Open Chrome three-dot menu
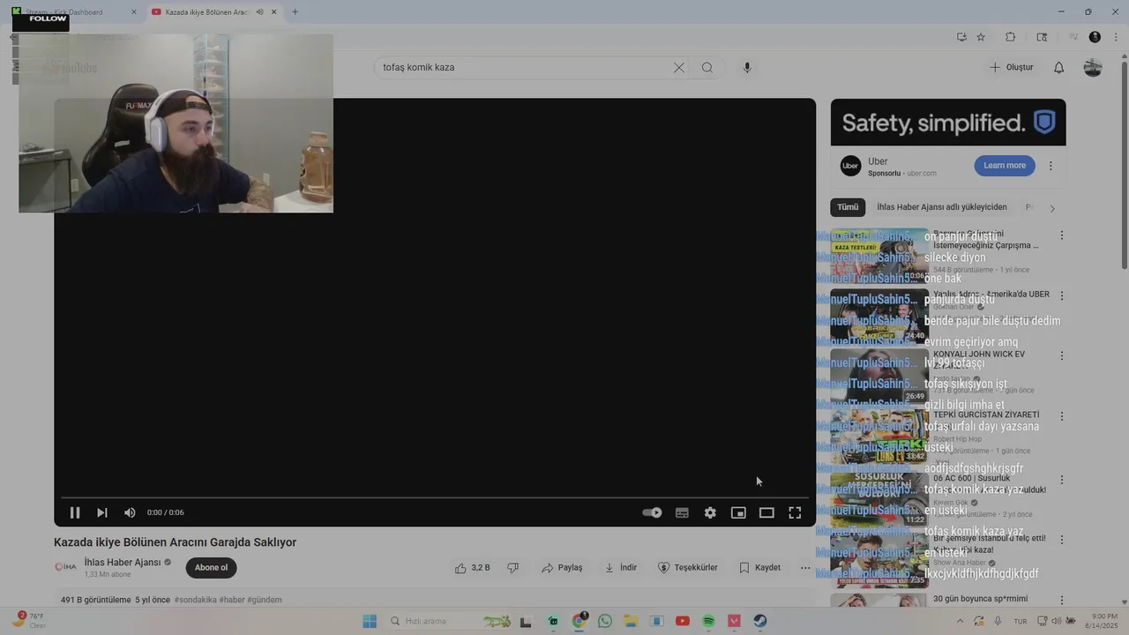This screenshot has height=635, width=1129. [x=1117, y=37]
